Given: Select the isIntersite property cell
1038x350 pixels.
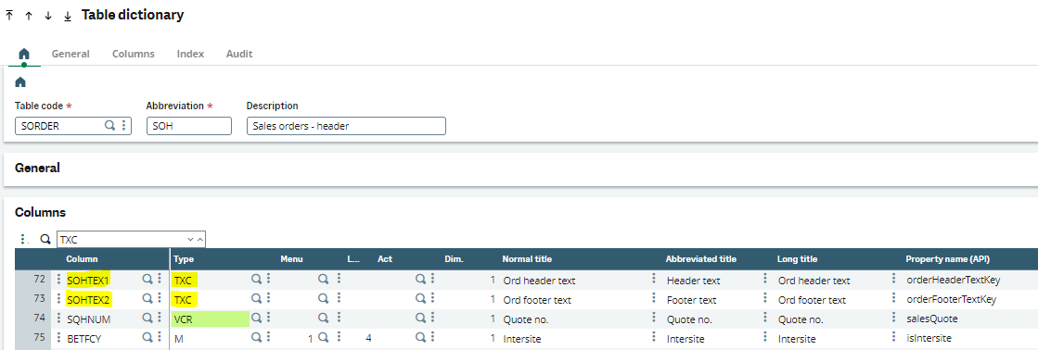Looking at the screenshot, I should point(929,338).
